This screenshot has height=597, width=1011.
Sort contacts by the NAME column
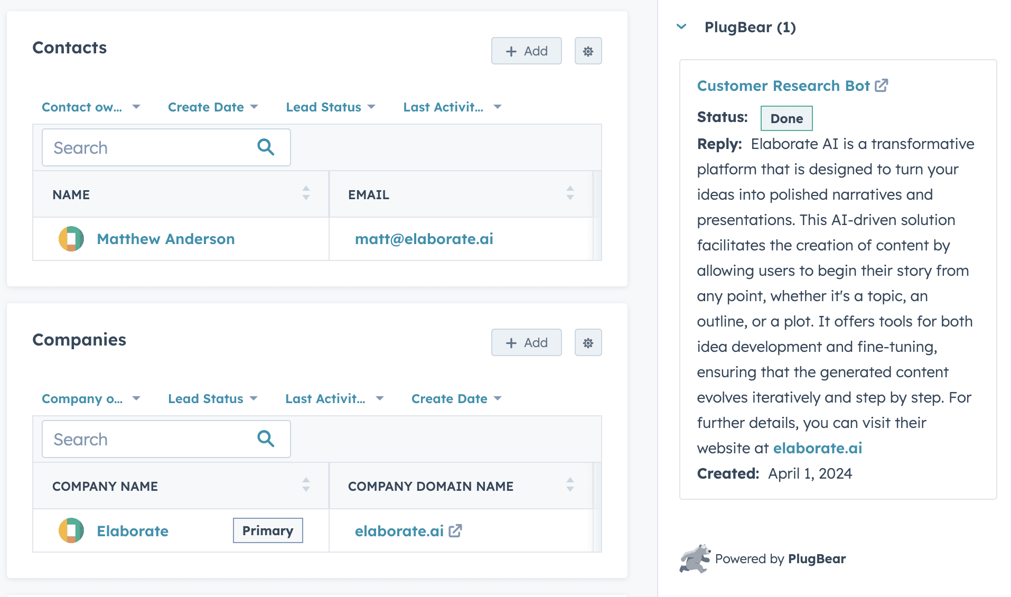[x=306, y=193]
